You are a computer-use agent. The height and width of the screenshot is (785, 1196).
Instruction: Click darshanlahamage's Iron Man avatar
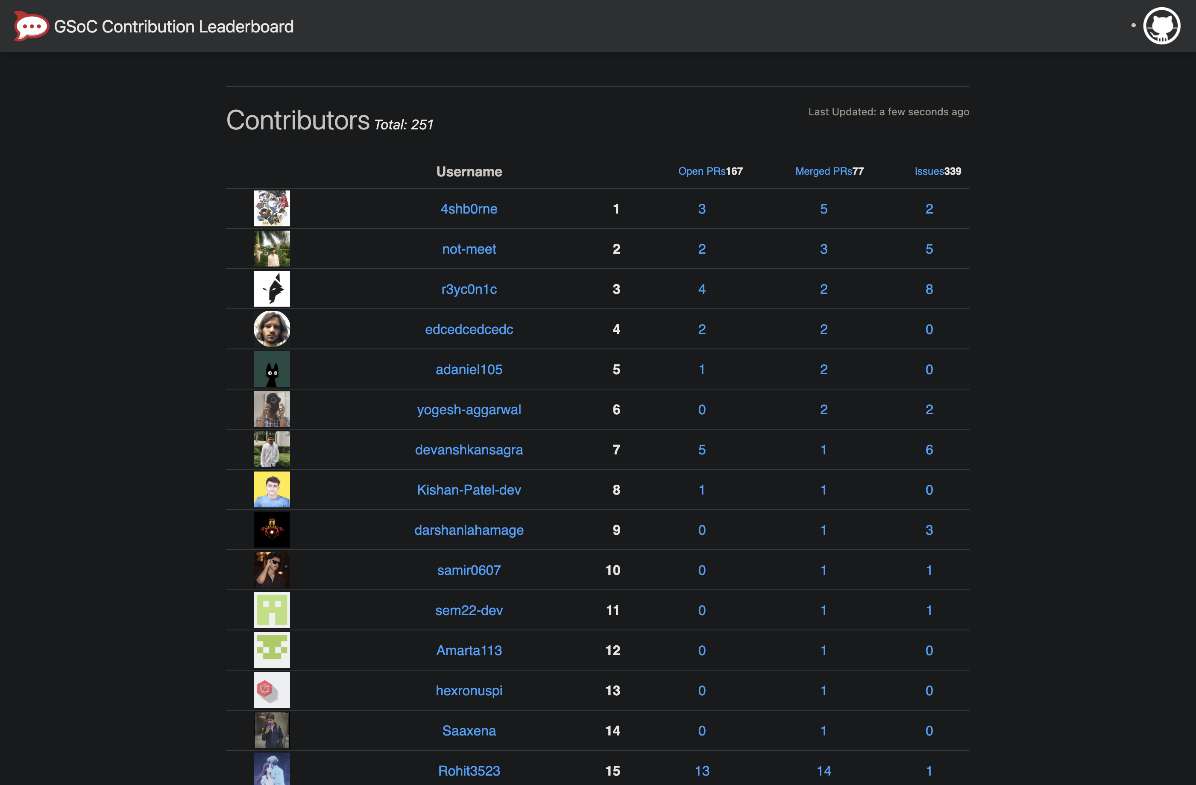(272, 530)
